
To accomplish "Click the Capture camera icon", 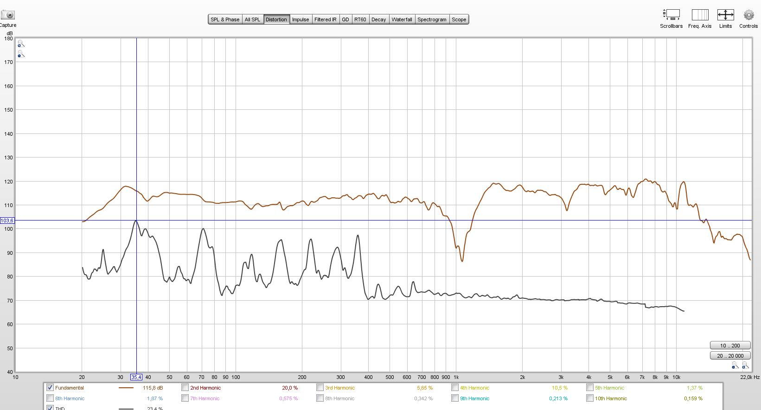I will 8,15.
